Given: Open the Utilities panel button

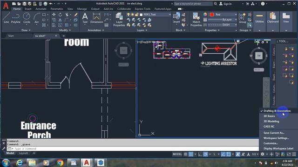Looking at the screenshot, I should (259, 21).
